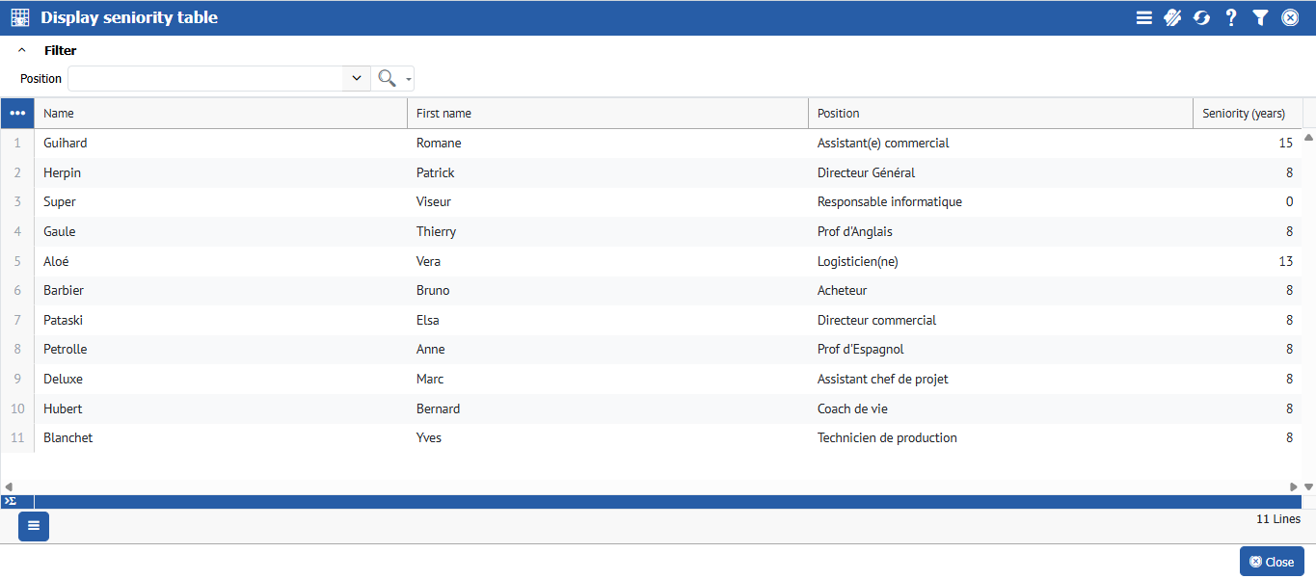
Task: Open the Position dropdown arrow
Action: coord(357,79)
